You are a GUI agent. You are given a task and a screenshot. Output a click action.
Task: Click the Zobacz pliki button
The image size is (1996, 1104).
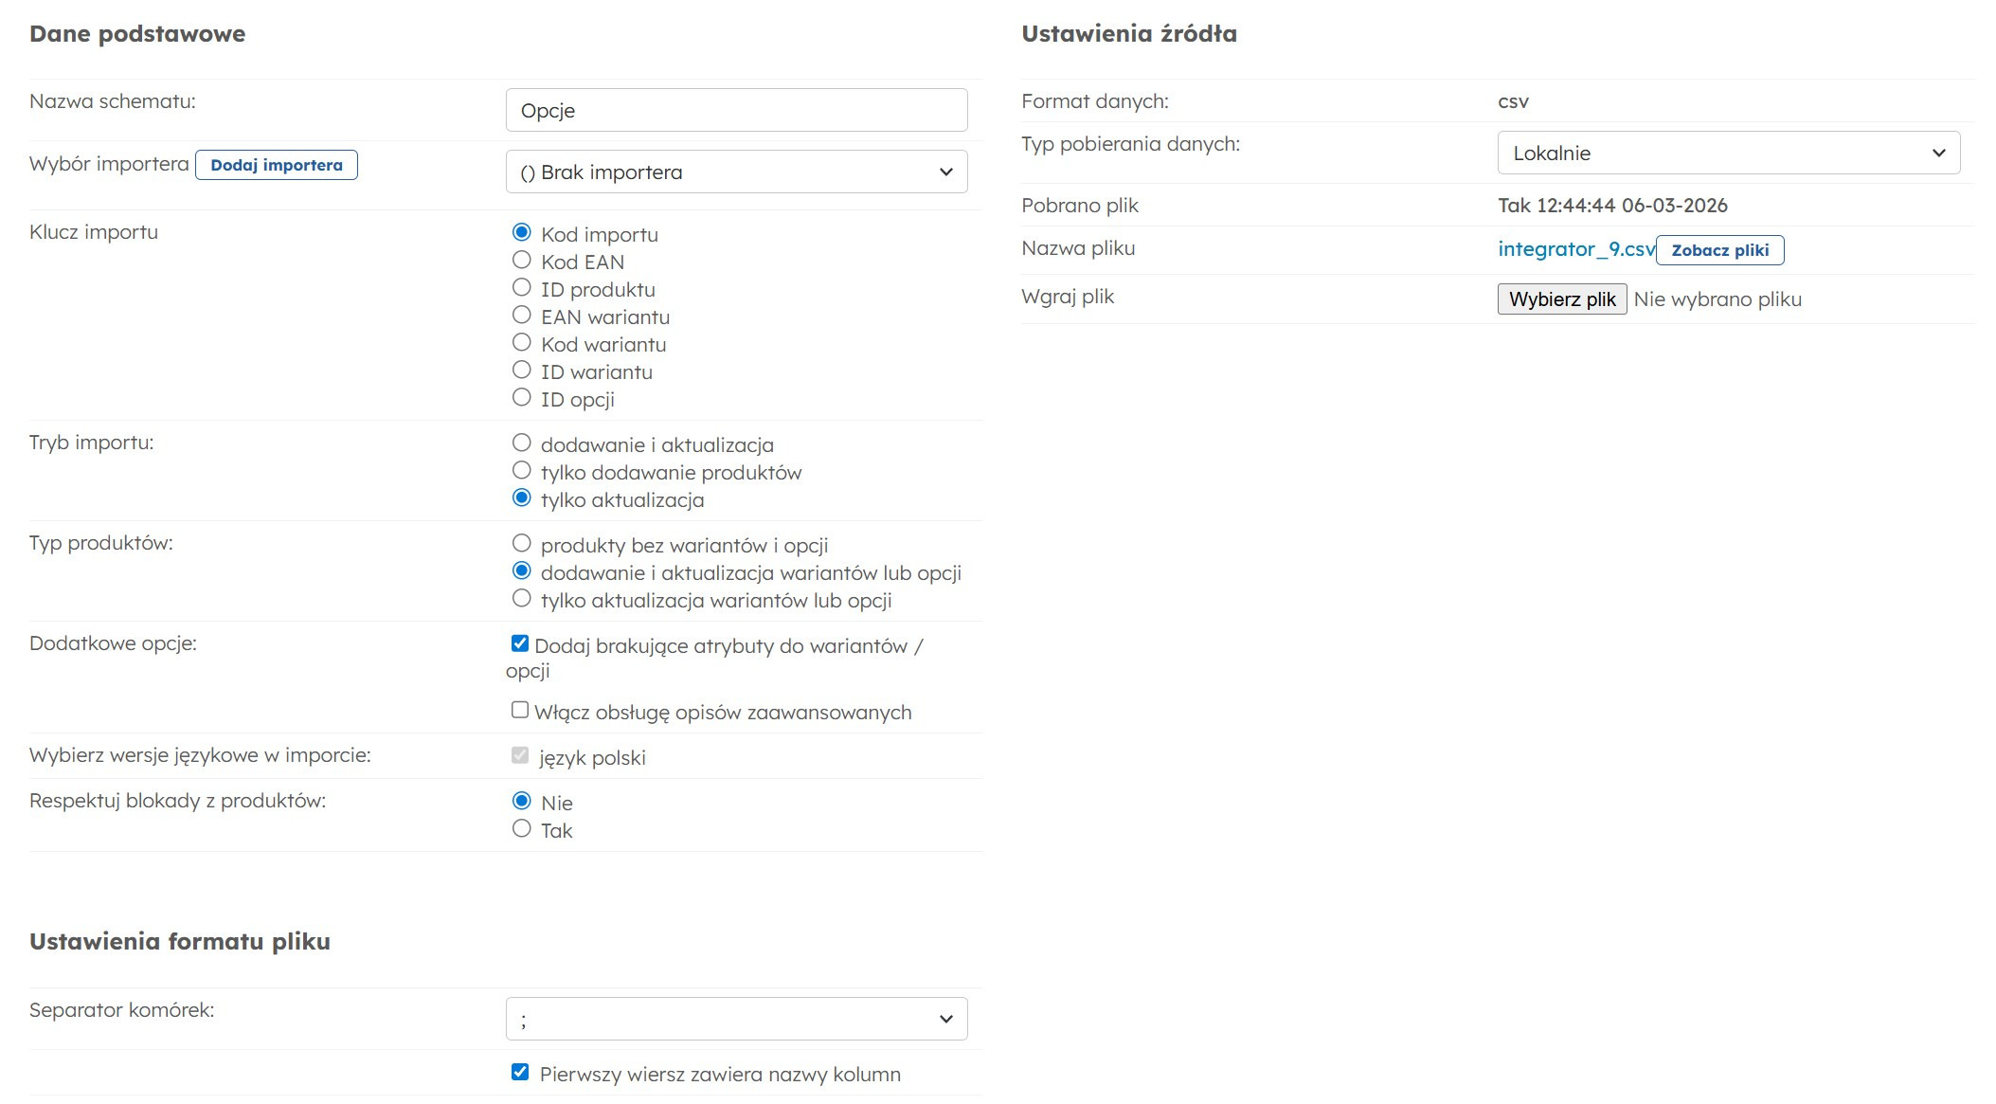1719,250
